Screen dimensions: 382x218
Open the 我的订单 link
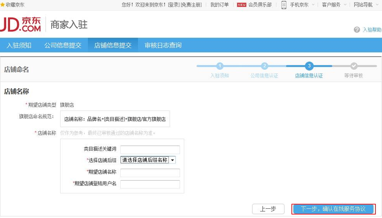point(219,5)
